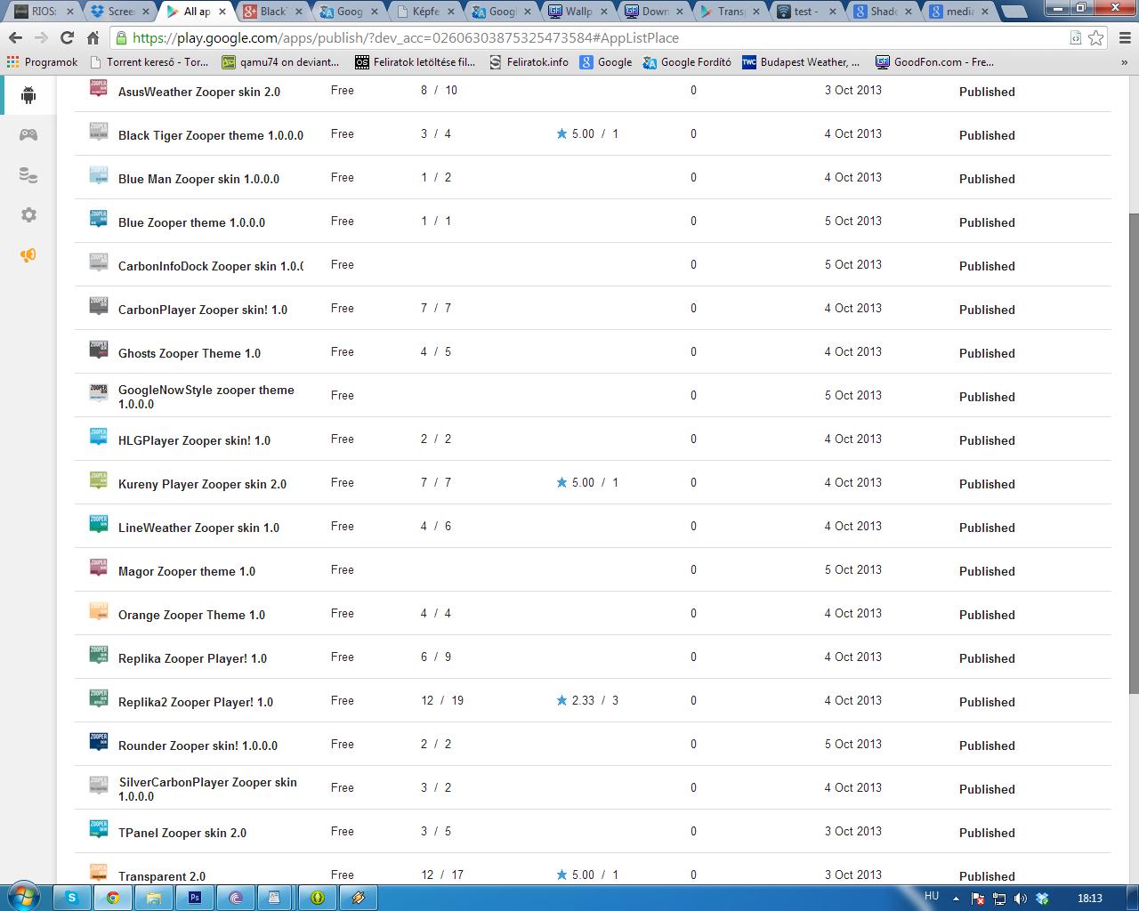1139x911 pixels.
Task: Click the AsusWeather Zooper skin app icon
Action: (x=99, y=87)
